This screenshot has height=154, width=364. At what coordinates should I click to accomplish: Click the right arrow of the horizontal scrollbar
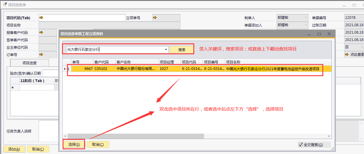pos(329,136)
